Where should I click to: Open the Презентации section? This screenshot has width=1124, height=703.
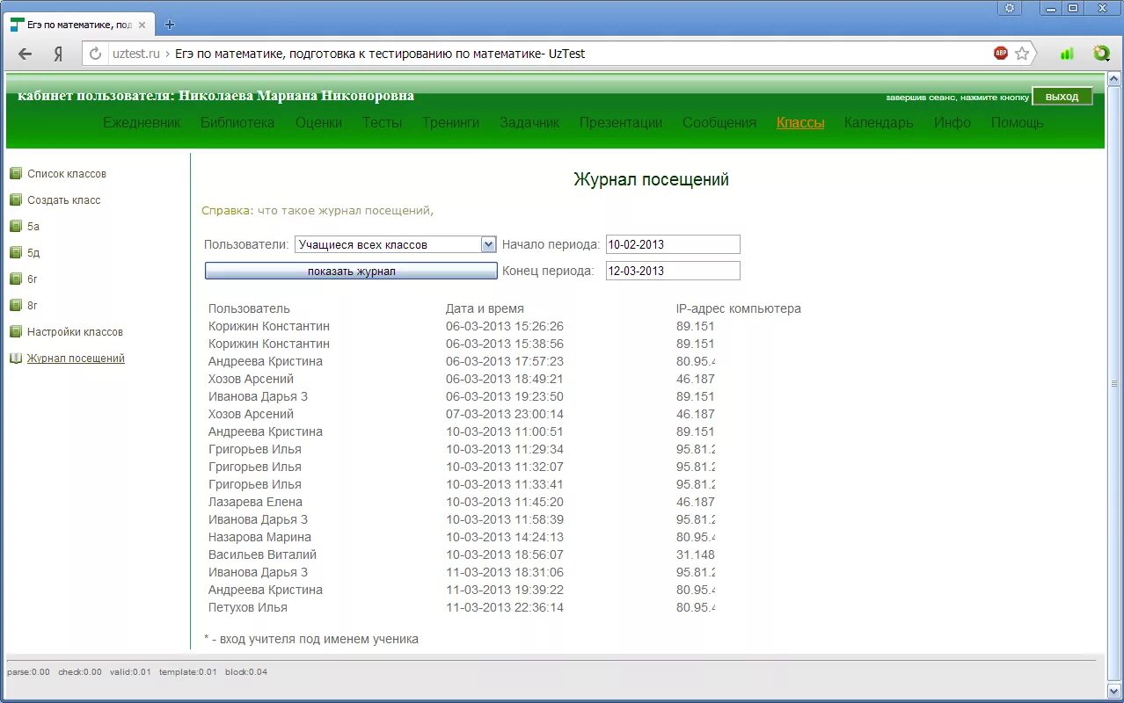[621, 123]
